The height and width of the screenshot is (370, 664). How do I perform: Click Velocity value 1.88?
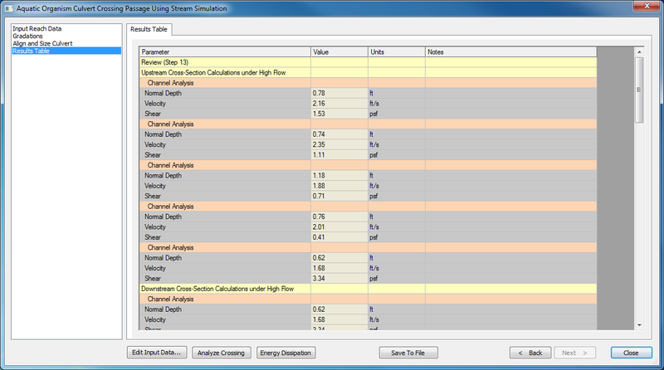pos(339,186)
